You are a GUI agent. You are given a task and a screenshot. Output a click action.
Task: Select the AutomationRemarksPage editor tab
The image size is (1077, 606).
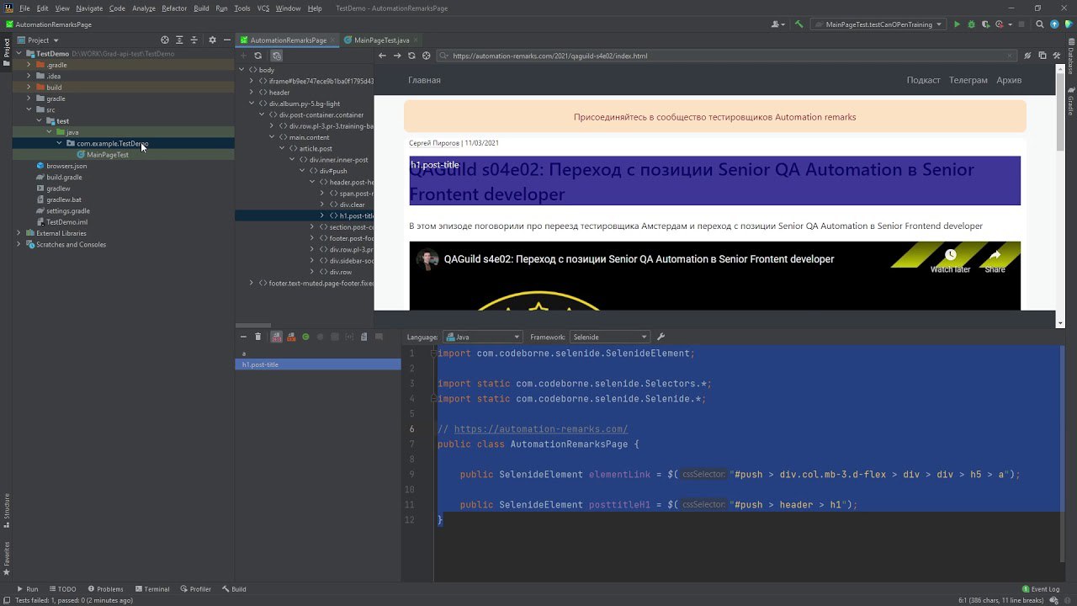289,40
